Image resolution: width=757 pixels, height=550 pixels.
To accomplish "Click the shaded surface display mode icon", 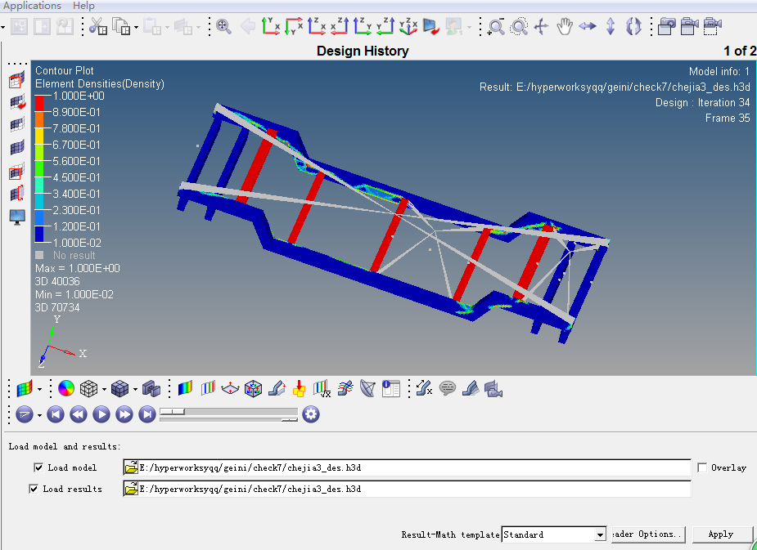I will pyautogui.click(x=25, y=389).
